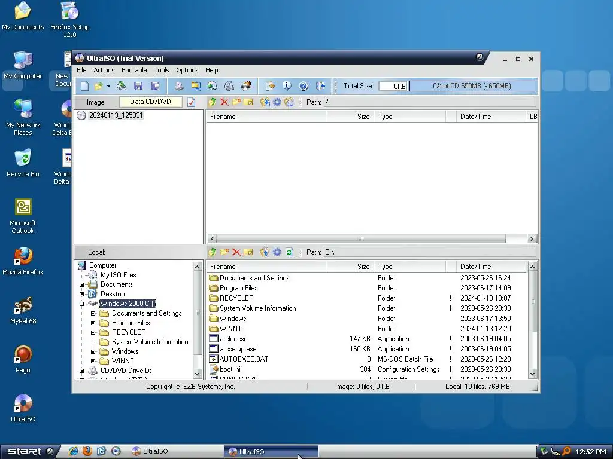Select image root 20240113_125031 in tree
This screenshot has width=613, height=459.
[116, 115]
